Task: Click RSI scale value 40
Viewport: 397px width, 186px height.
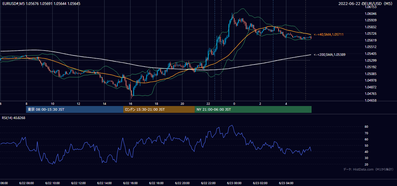Action: tap(367, 152)
